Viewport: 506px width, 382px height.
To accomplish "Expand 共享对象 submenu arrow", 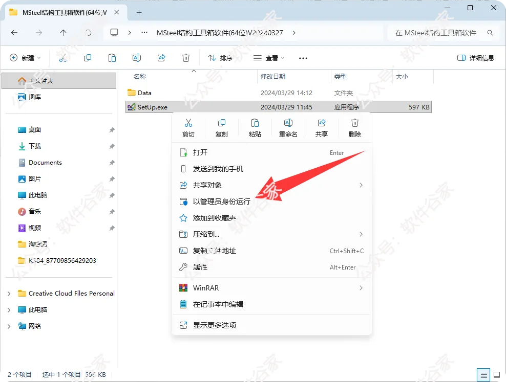I will click(x=361, y=185).
